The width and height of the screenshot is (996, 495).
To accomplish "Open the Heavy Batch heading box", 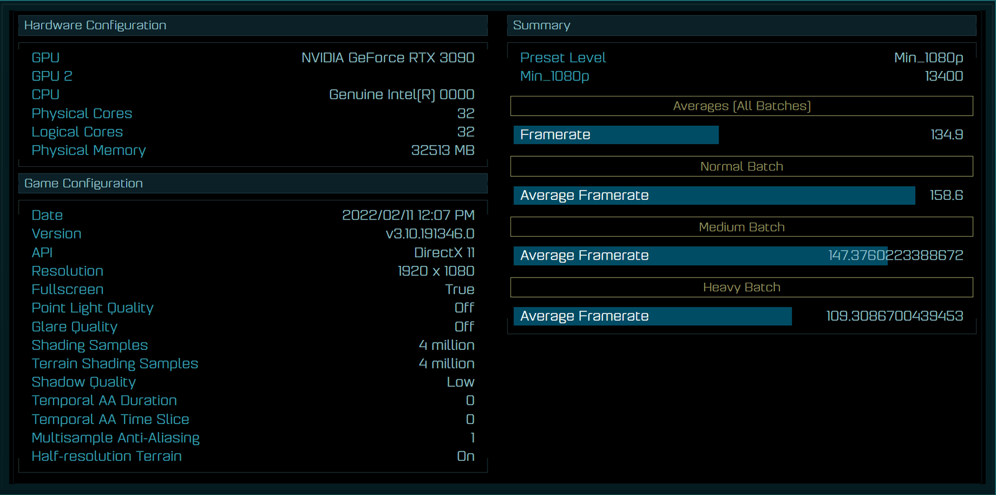I will (741, 288).
